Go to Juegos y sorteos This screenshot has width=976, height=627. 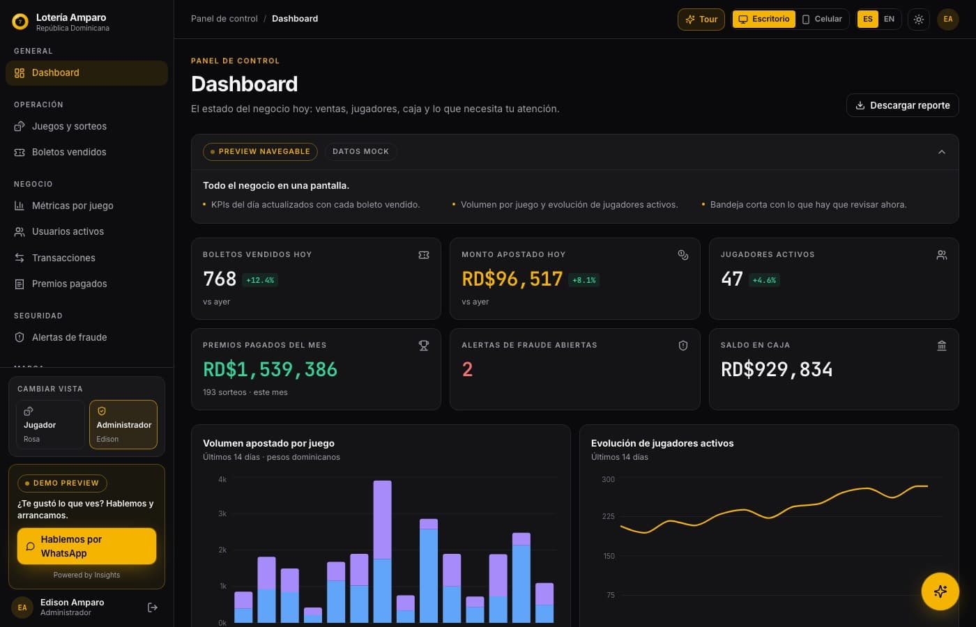(x=86, y=126)
